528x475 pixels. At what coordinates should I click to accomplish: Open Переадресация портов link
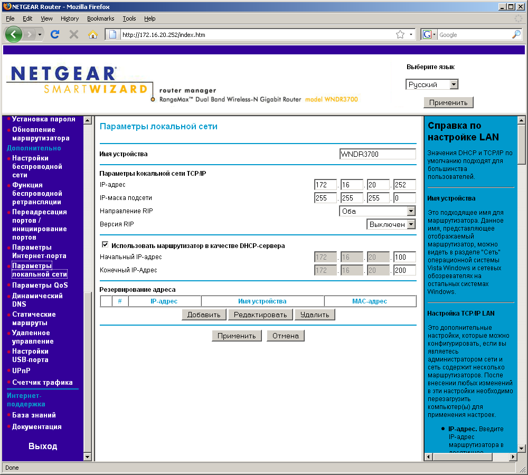pos(40,224)
